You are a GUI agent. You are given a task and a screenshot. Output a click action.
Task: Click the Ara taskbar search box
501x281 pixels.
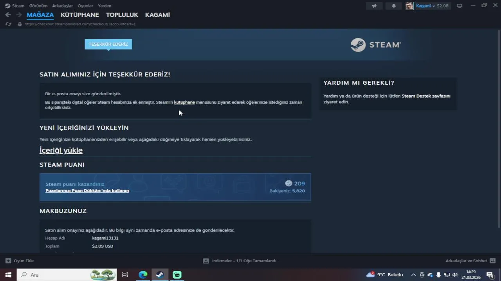[x=67, y=275]
